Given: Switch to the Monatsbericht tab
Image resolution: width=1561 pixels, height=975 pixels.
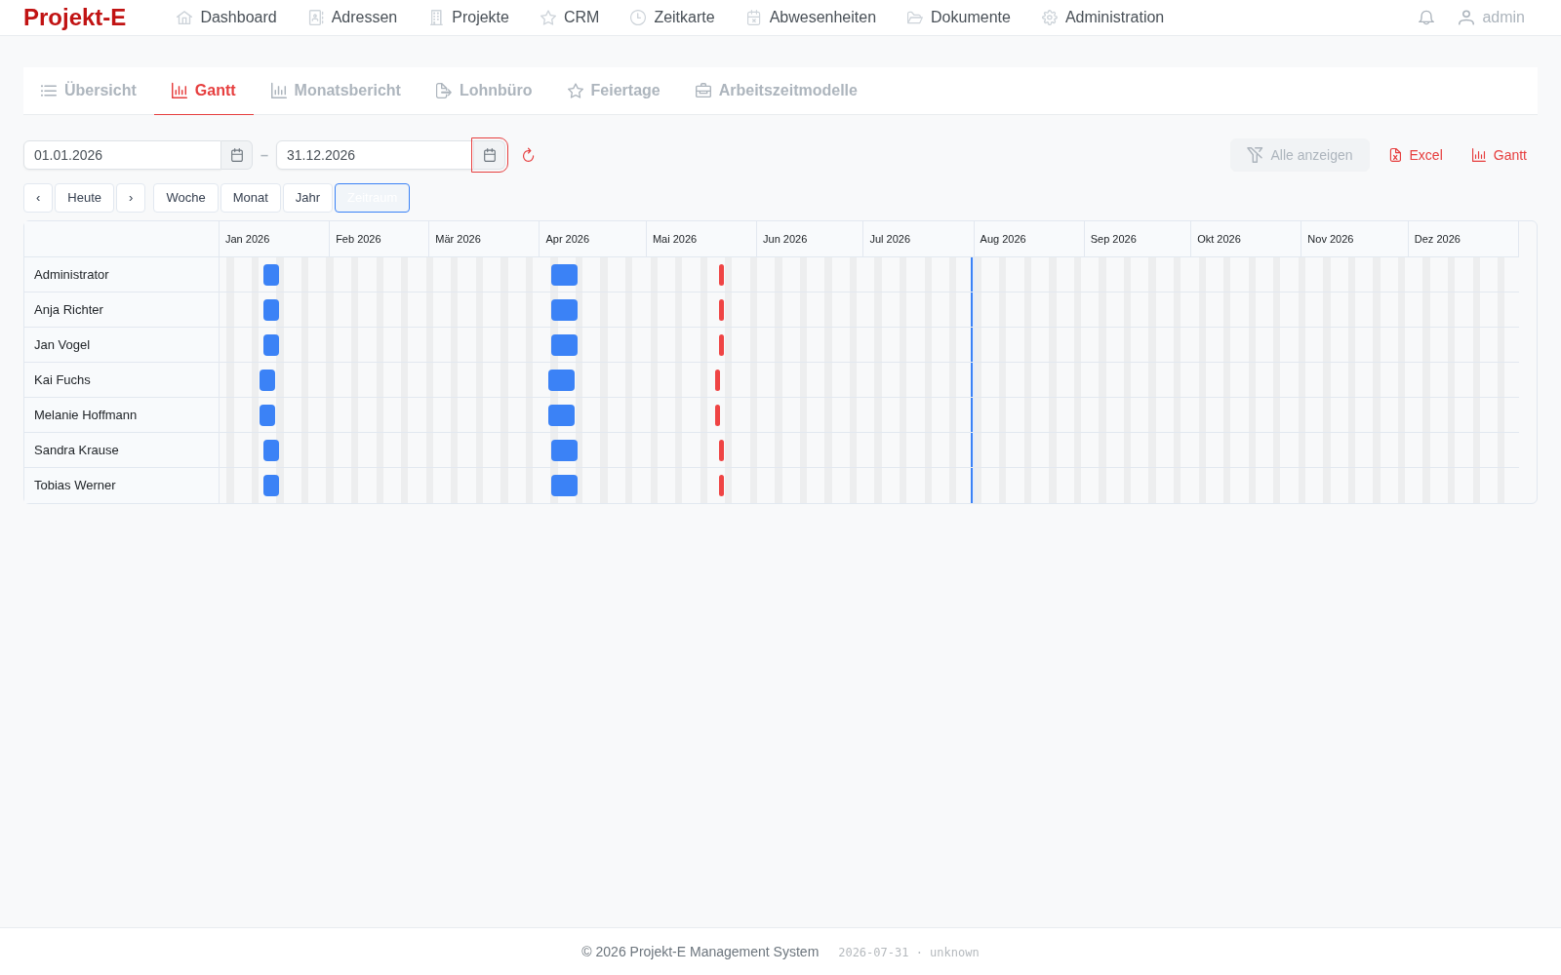Looking at the screenshot, I should (x=336, y=91).
